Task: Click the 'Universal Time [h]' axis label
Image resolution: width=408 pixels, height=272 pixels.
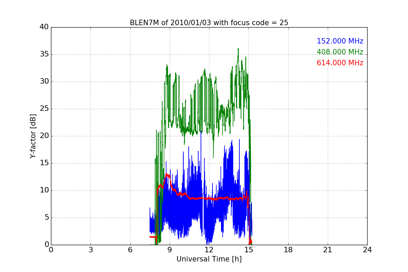Action: coord(209,259)
